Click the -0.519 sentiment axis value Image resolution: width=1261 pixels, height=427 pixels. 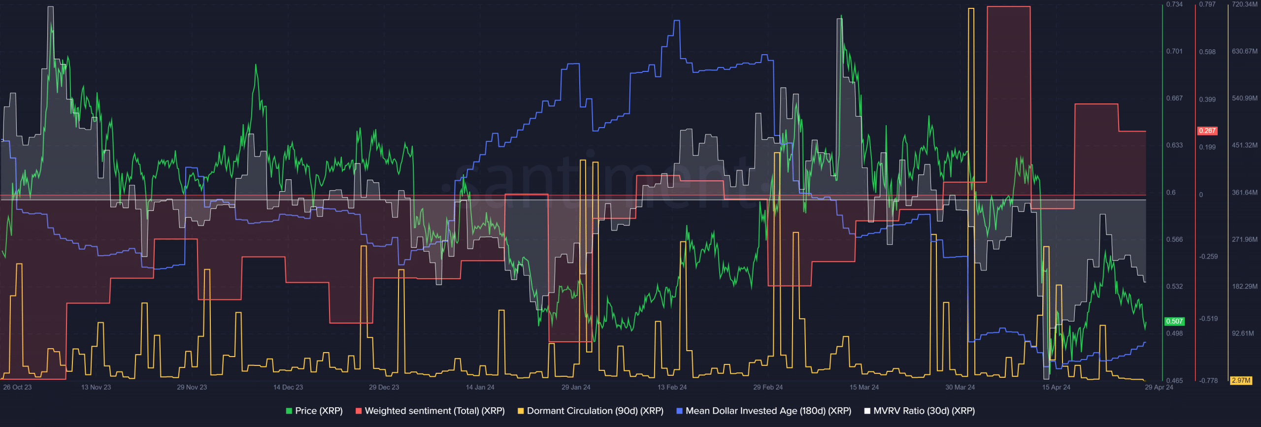1208,319
